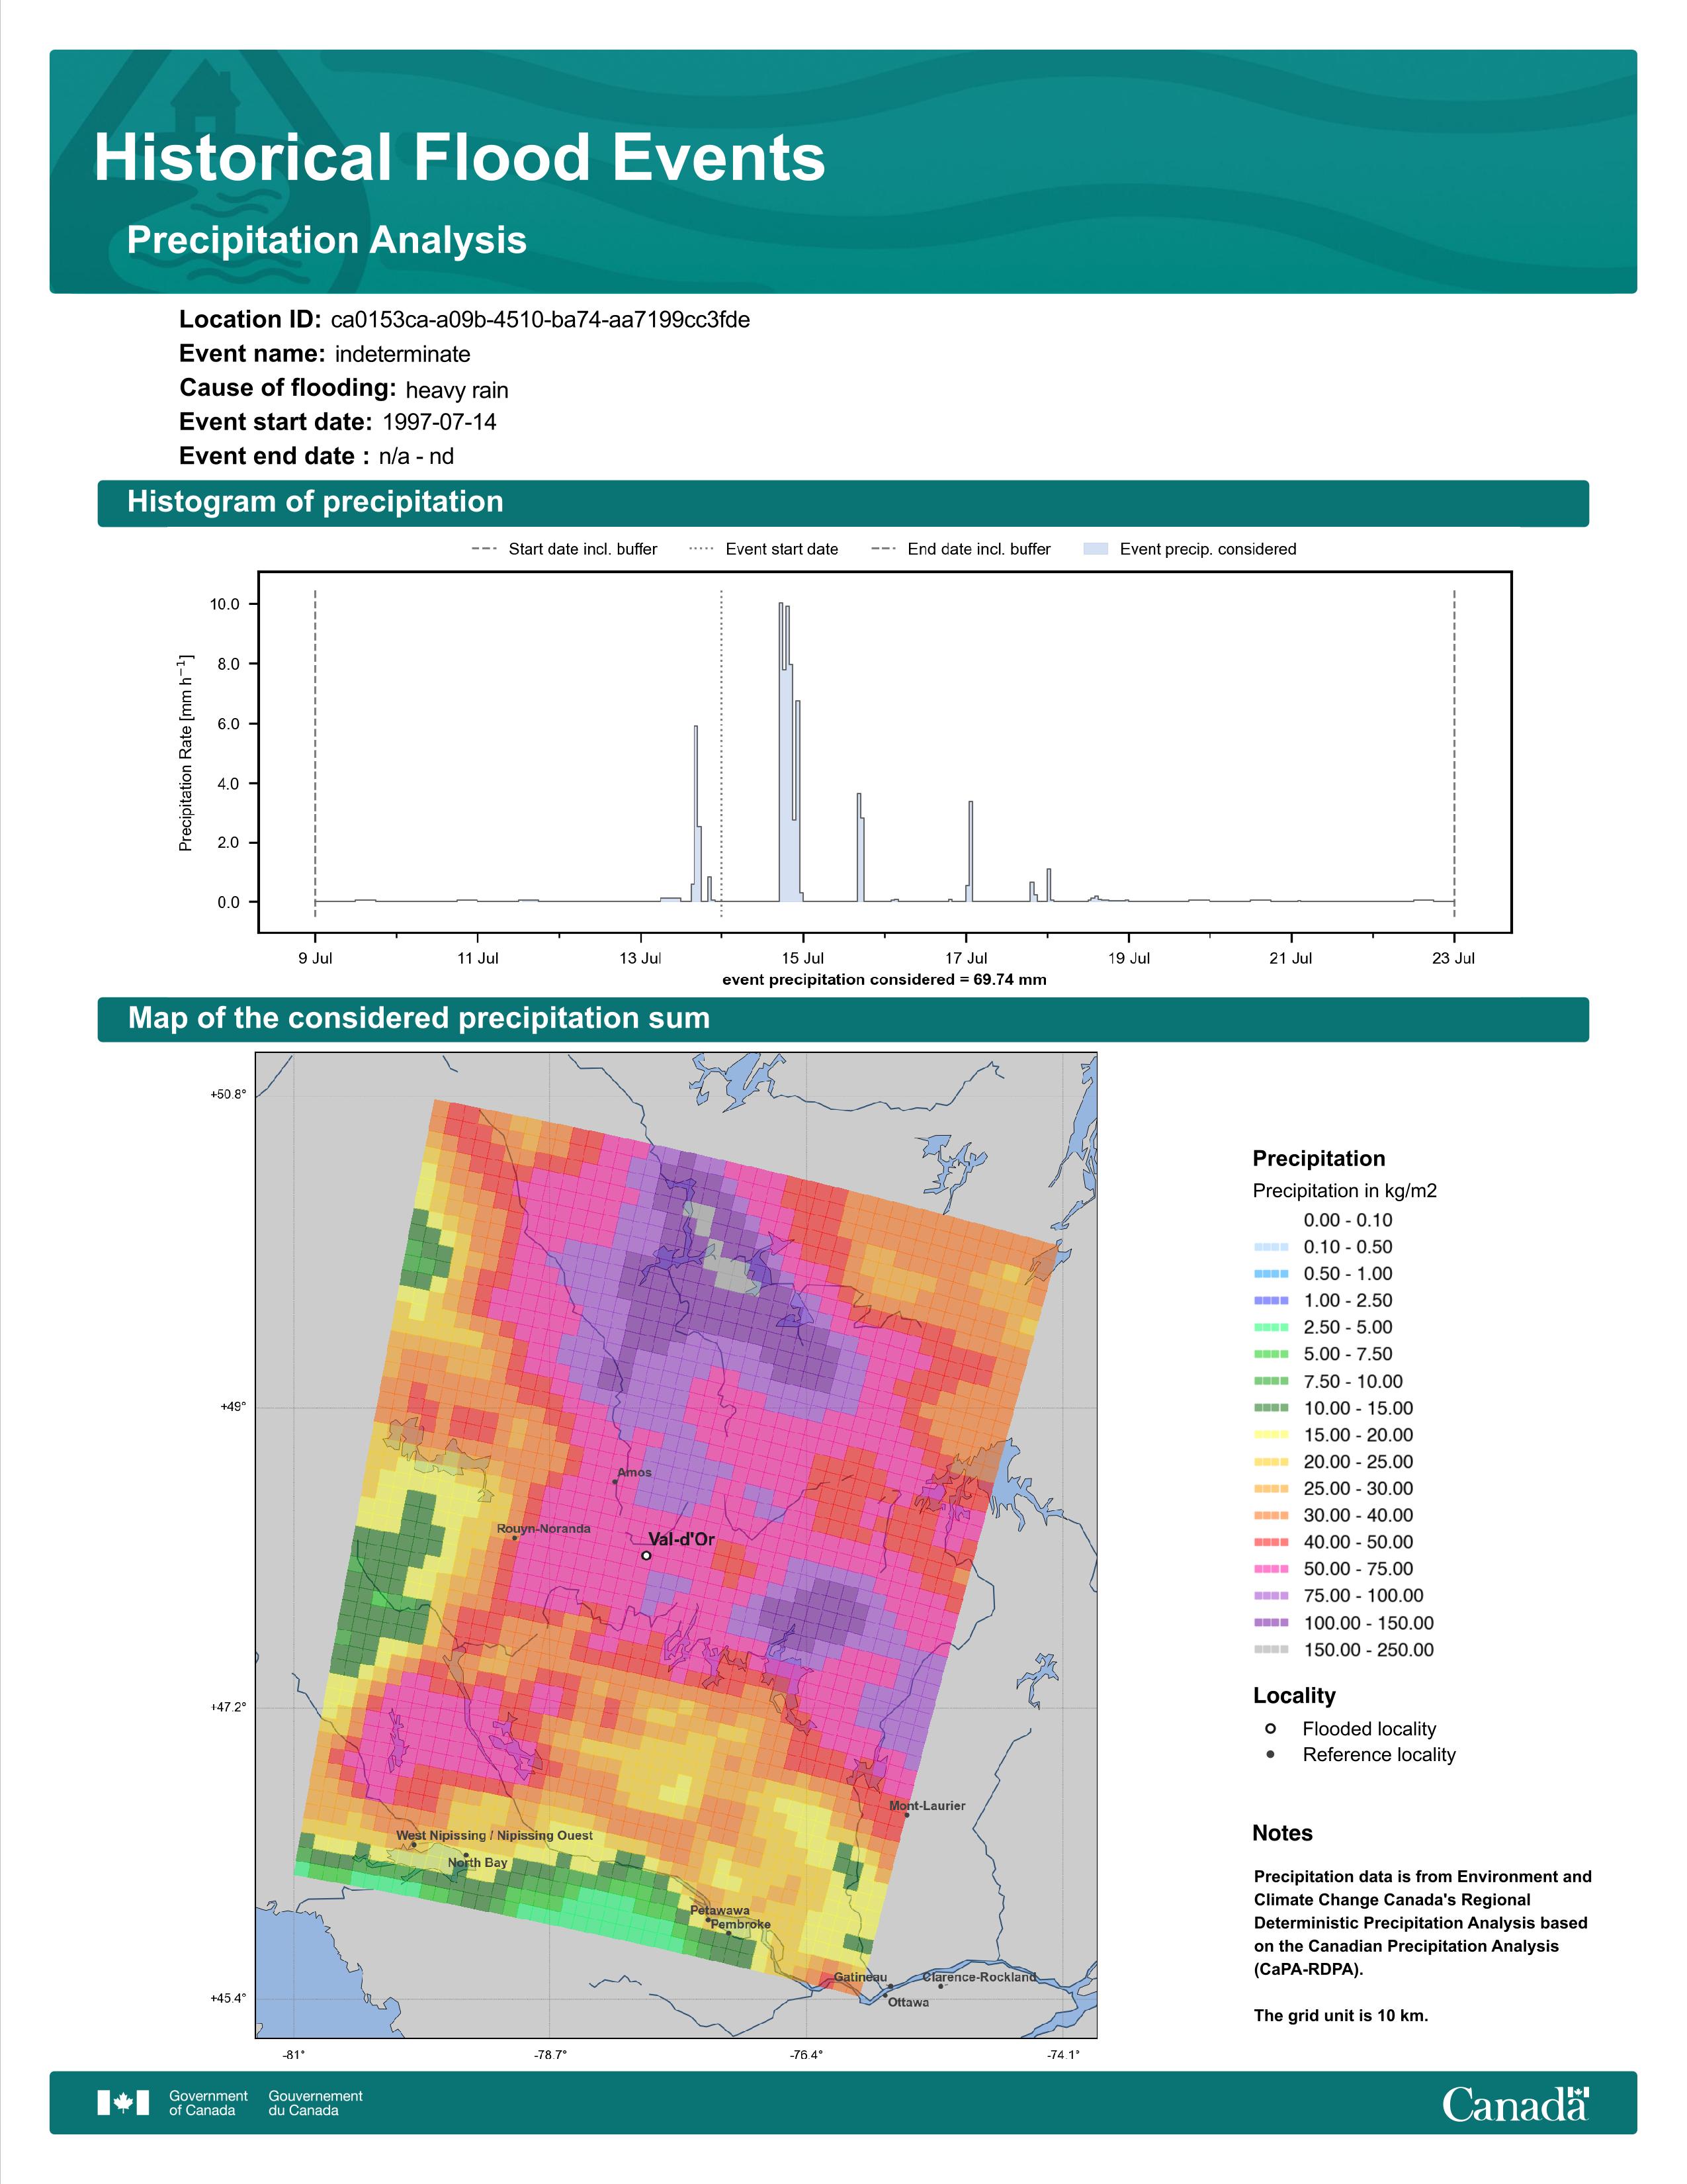Click the dotted event start date line
The width and height of the screenshot is (1687, 2184).
722,750
